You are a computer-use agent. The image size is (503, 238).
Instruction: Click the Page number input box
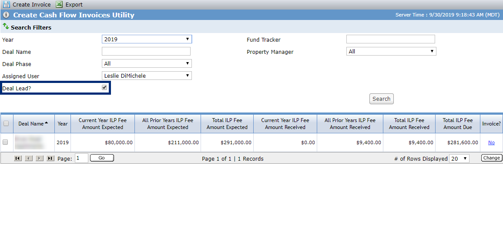tap(81, 158)
